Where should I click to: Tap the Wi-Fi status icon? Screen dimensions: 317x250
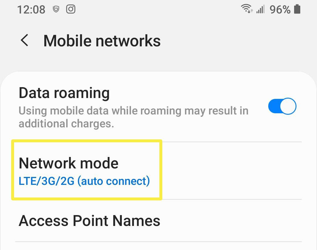[247, 9]
